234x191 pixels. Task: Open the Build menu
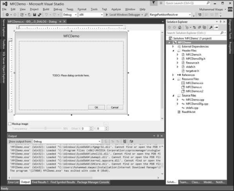pos(46,9)
